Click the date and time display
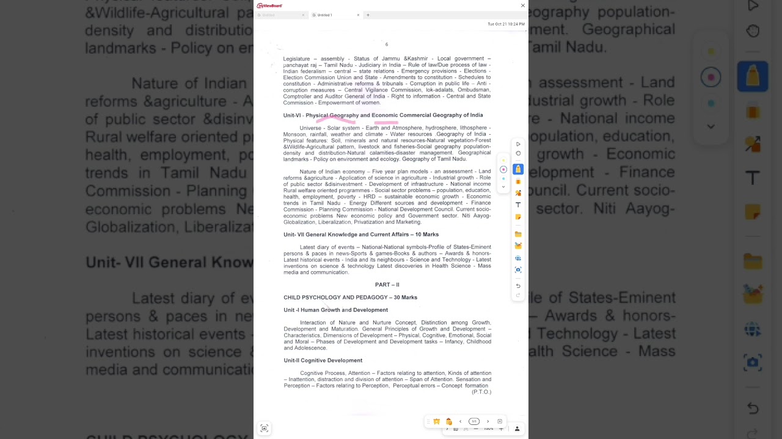 click(506, 24)
